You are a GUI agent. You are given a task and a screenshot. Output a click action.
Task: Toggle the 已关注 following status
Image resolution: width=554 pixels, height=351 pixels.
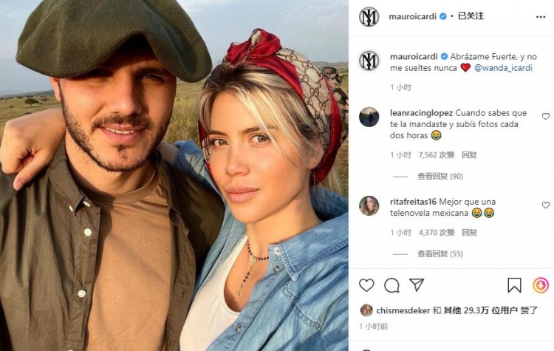(x=471, y=16)
